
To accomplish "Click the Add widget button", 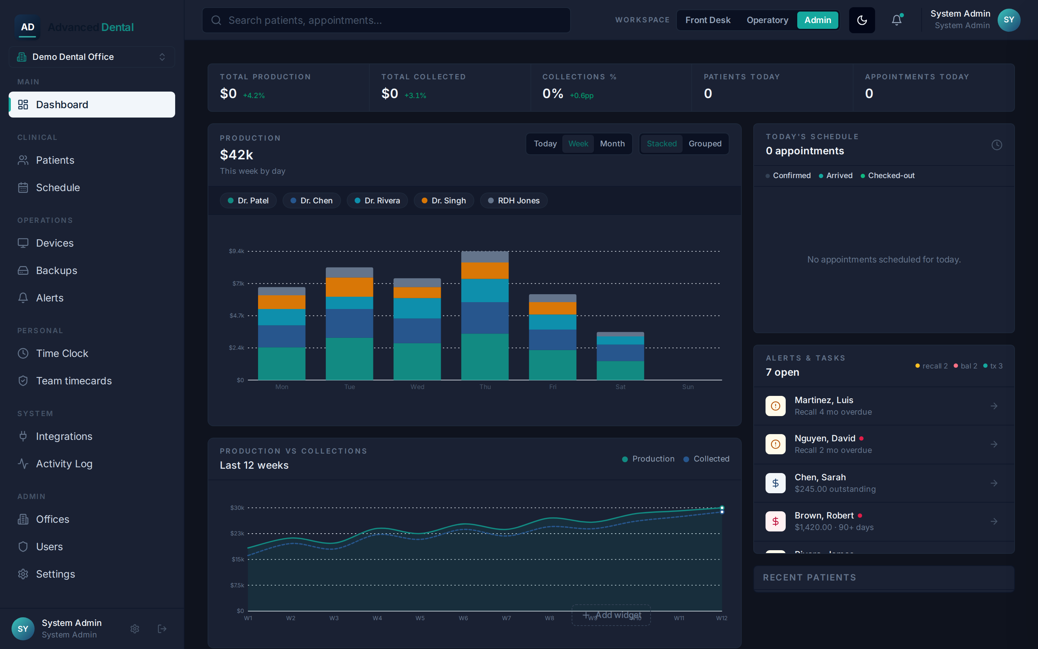I will point(611,615).
